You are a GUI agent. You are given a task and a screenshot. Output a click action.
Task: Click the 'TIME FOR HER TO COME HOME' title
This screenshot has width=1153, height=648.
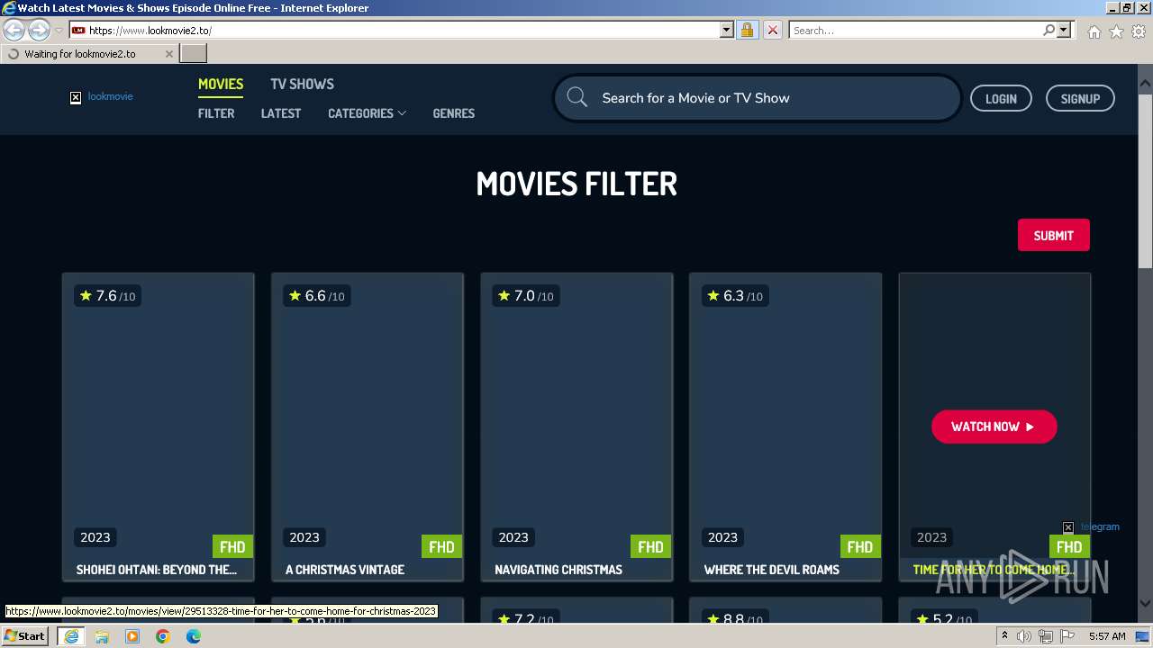[x=994, y=570]
